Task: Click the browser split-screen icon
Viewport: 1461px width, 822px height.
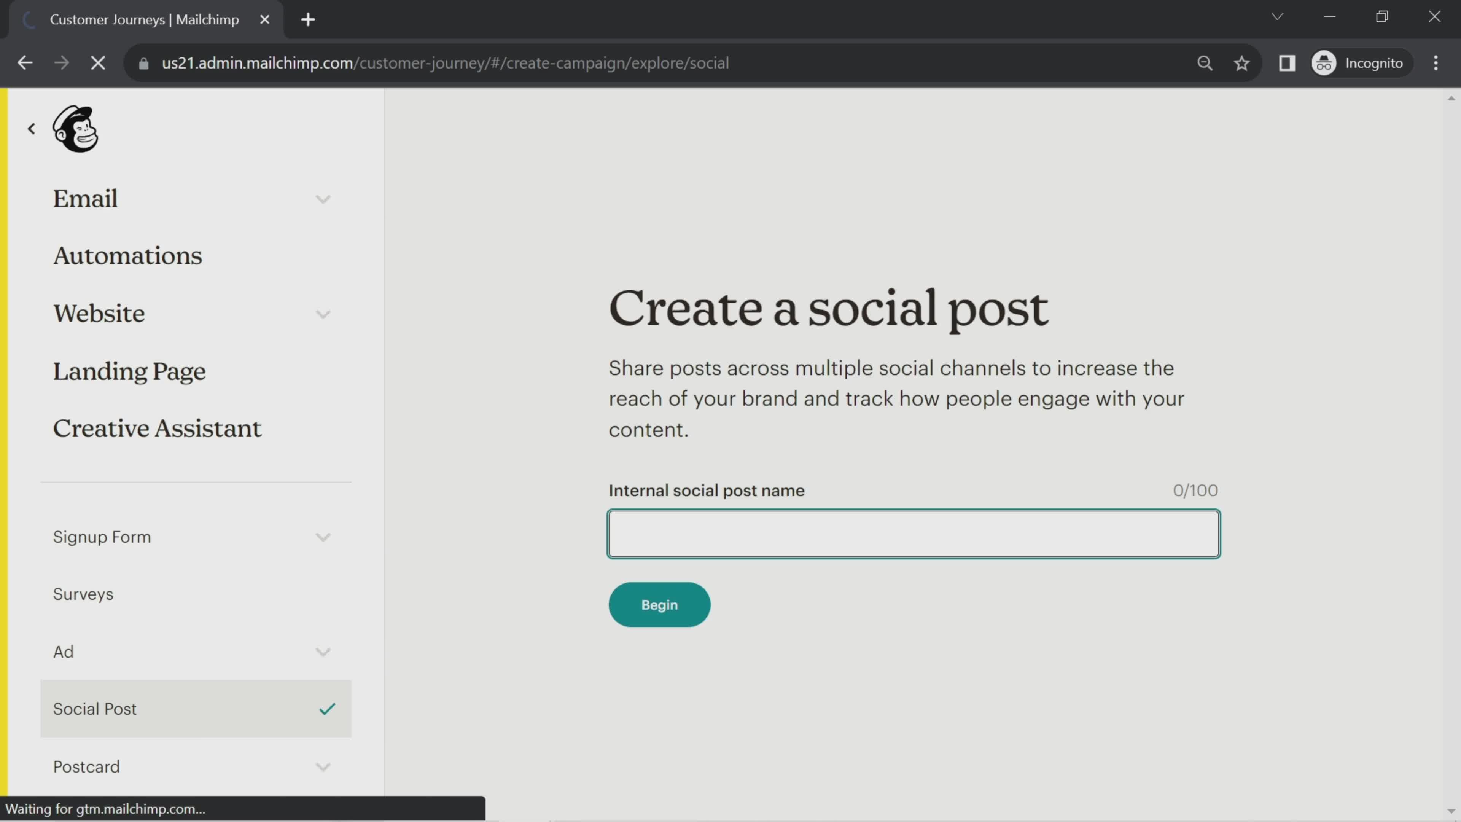Action: 1288,62
